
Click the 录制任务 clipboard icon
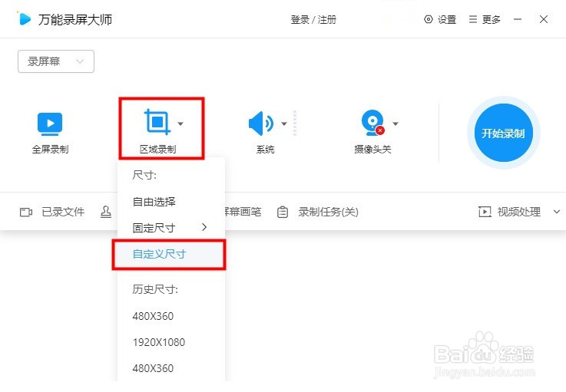point(283,212)
